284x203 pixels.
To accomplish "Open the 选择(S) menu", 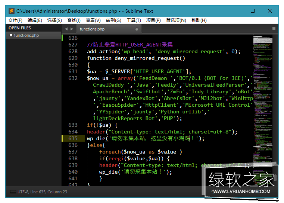I will (54, 20).
